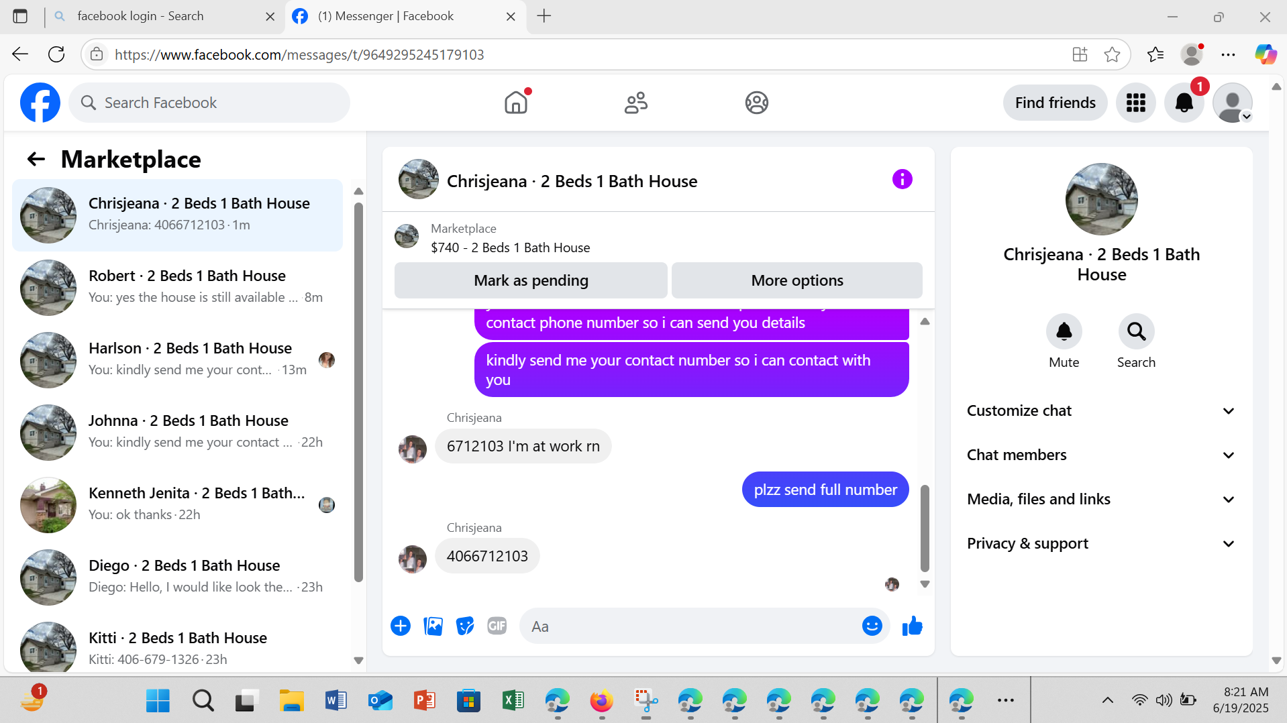1287x723 pixels.
Task: Open the Windows Start menu
Action: [x=158, y=701]
